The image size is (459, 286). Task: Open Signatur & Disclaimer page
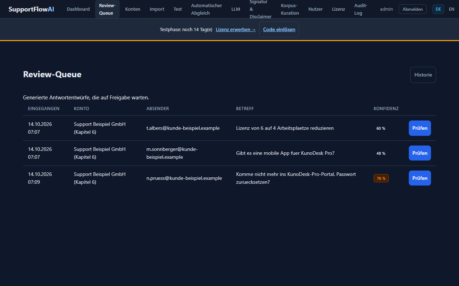(x=261, y=9)
